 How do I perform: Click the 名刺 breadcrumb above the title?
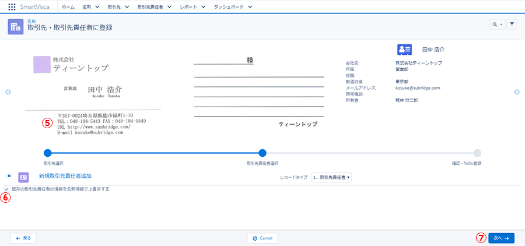pos(32,21)
